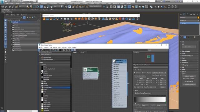
Task: Click the Mirror tool icon
Action: (x=104, y=7)
